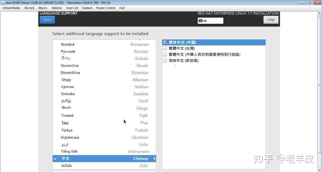Open the Power Control menu
The image size is (322, 172).
coord(106,8)
